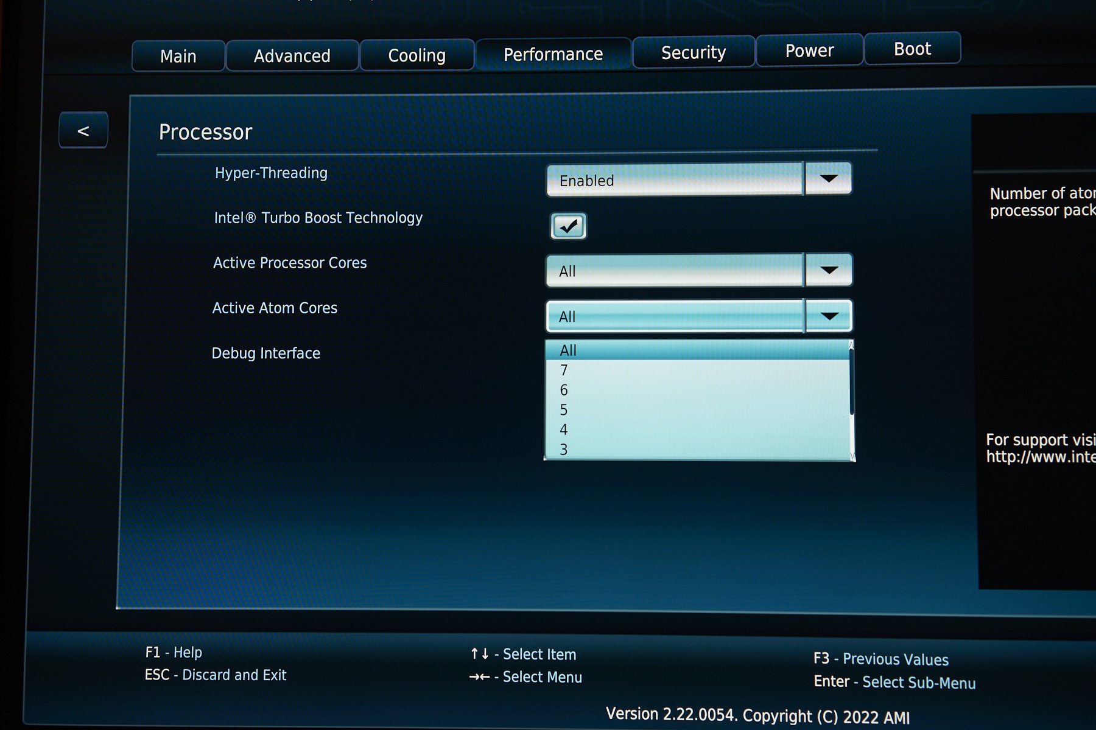Click Enter - Select Sub-Menu hint
Image resolution: width=1096 pixels, height=730 pixels.
click(x=894, y=682)
